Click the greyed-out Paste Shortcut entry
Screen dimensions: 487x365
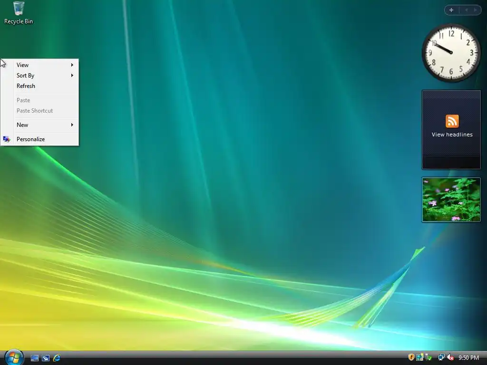(x=39, y=111)
